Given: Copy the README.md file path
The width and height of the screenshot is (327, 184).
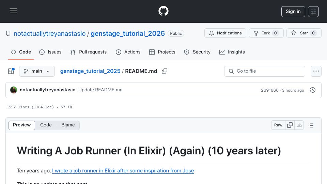Looking at the screenshot, I should (165, 71).
